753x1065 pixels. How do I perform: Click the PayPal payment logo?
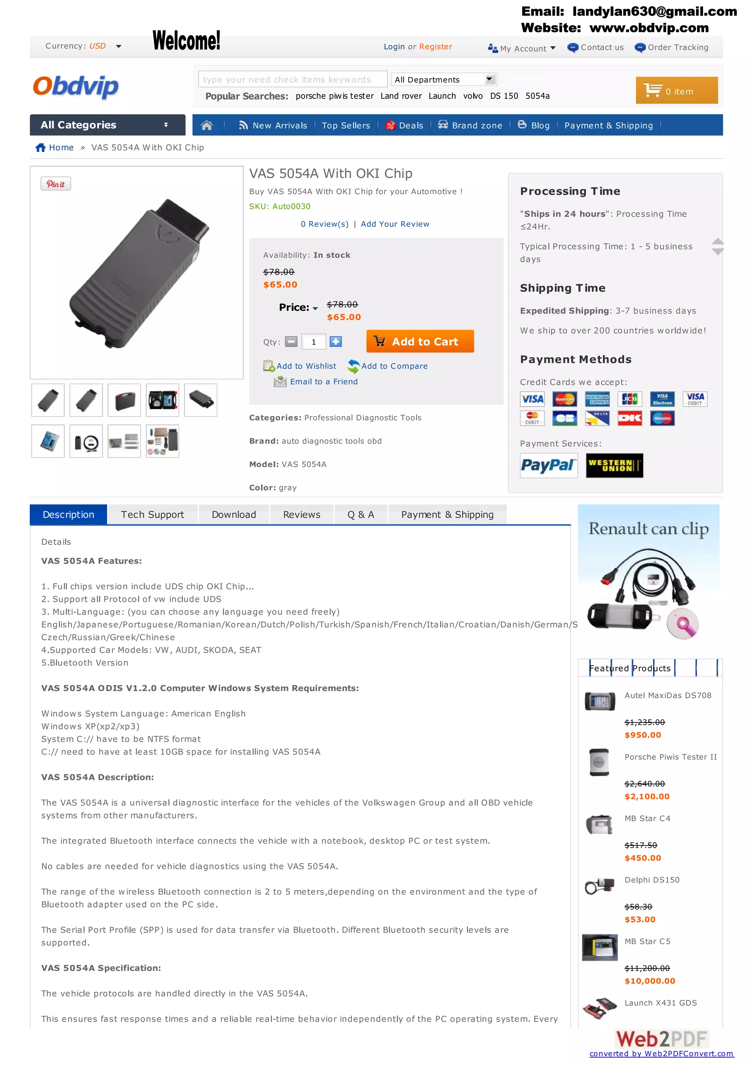549,465
